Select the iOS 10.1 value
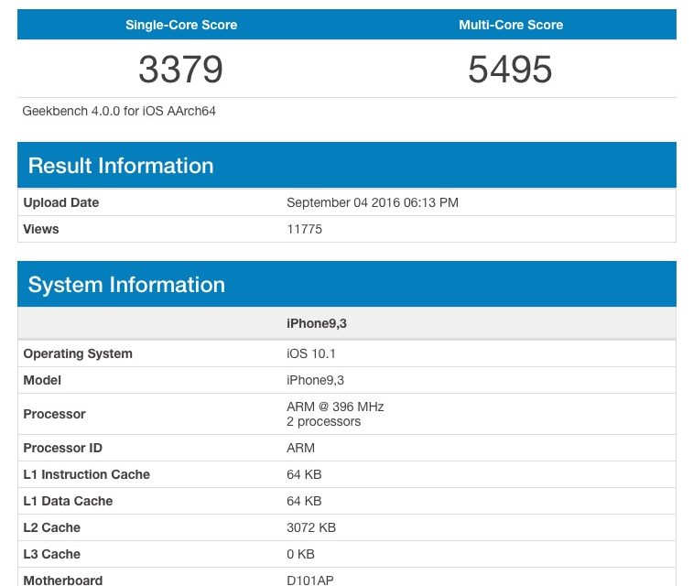693x586 pixels. [311, 353]
